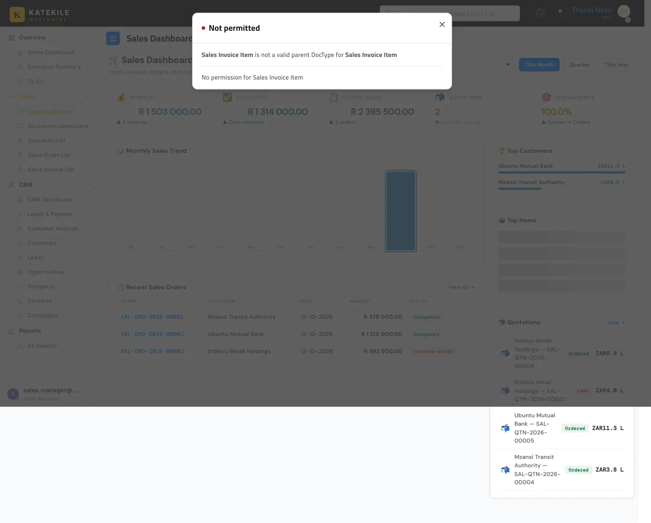Viewport: 651px width, 523px height.
Task: Open the dropdown beside This Month
Action: 507,64
